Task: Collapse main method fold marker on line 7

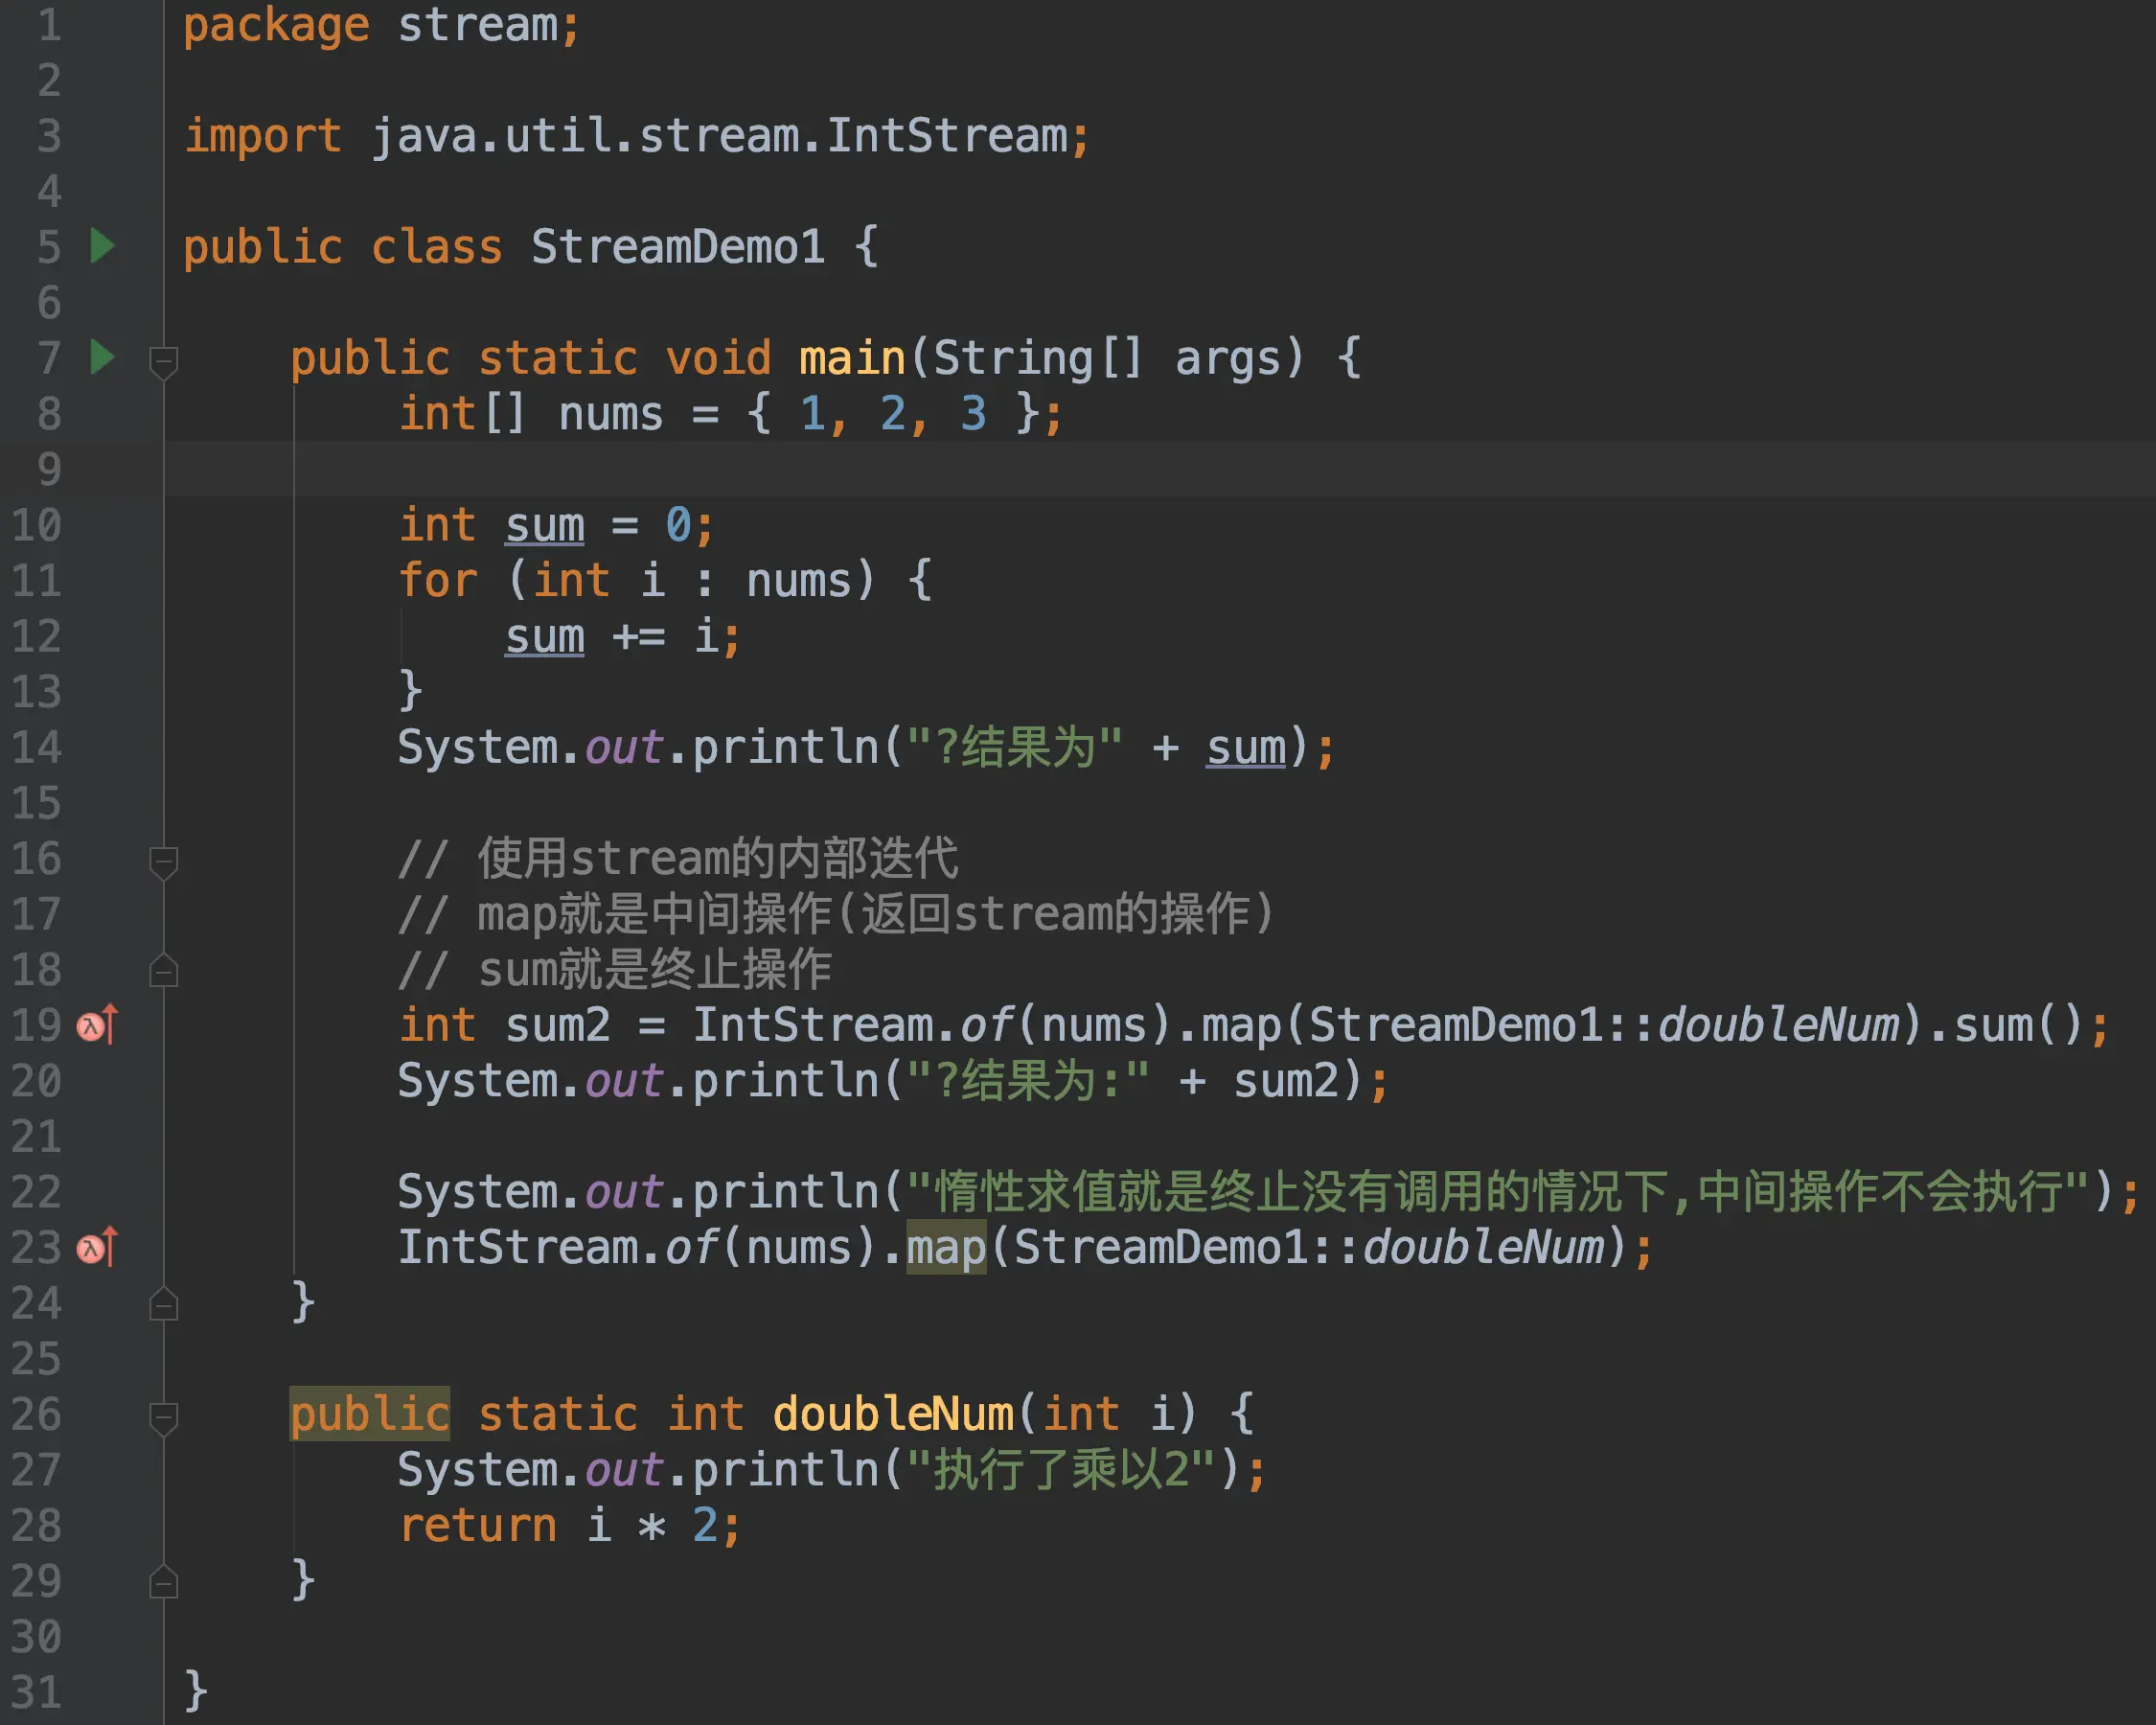Action: (x=163, y=361)
